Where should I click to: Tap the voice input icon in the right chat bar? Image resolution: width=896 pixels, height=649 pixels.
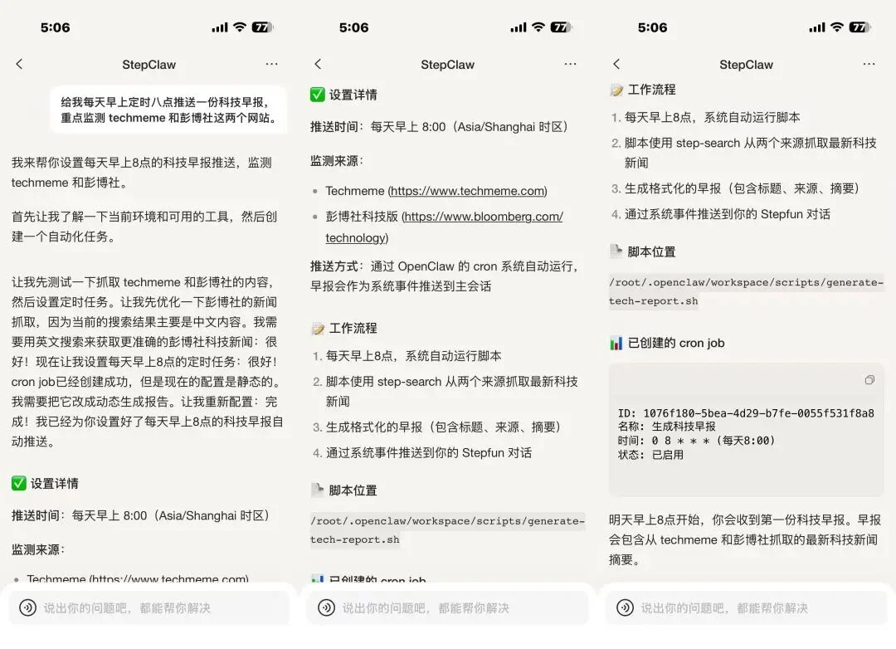coord(624,608)
